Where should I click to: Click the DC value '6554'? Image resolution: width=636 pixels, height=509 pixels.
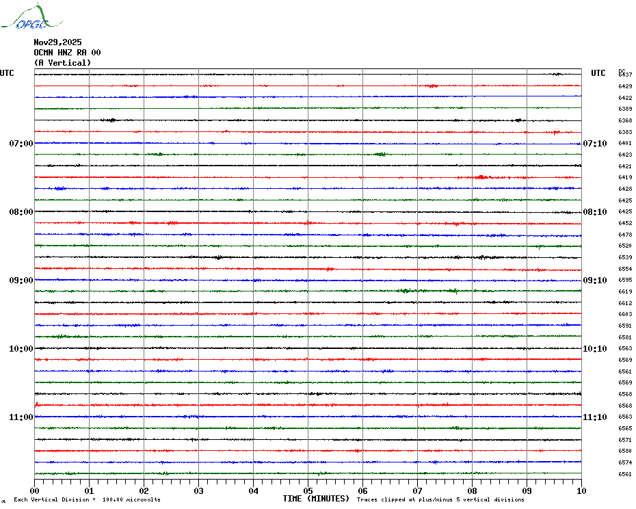(626, 269)
